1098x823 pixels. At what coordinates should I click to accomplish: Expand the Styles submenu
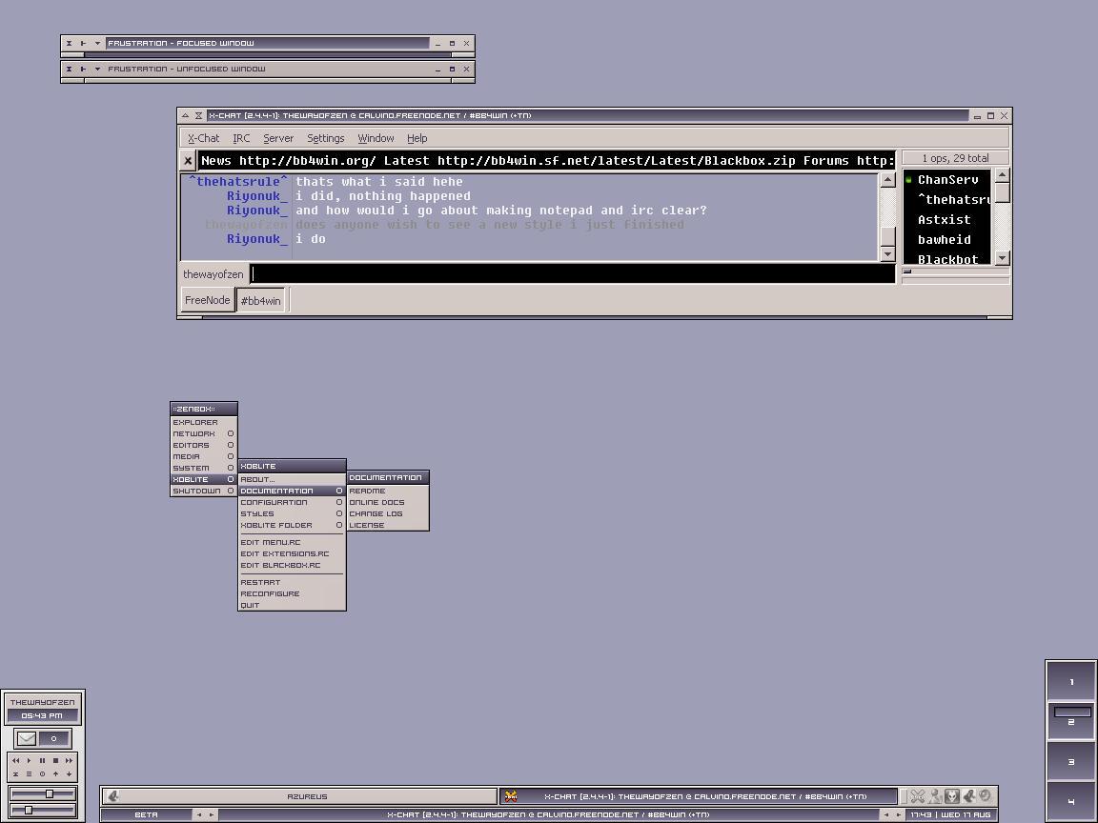(x=292, y=513)
